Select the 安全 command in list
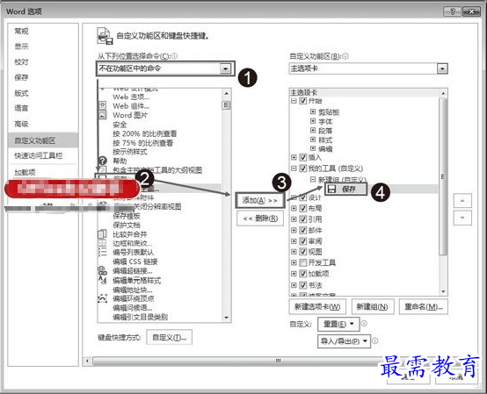 point(120,125)
